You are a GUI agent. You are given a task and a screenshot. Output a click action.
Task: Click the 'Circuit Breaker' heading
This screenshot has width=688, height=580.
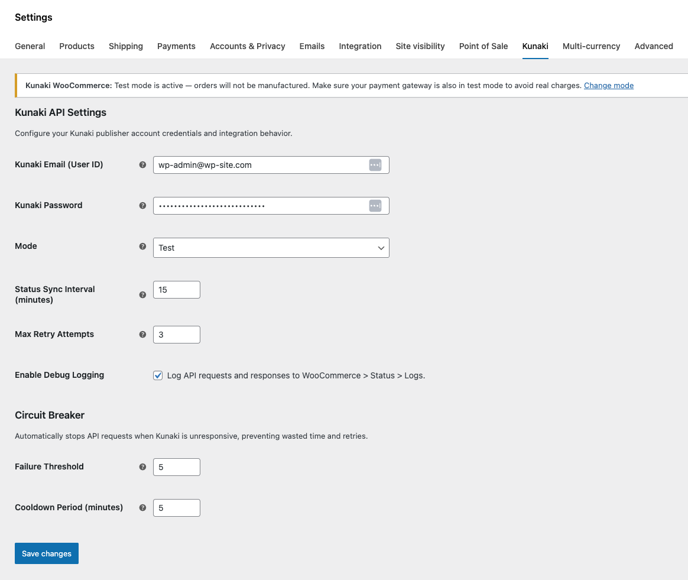pyautogui.click(x=50, y=416)
